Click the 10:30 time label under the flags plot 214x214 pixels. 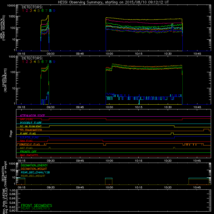point(168,161)
